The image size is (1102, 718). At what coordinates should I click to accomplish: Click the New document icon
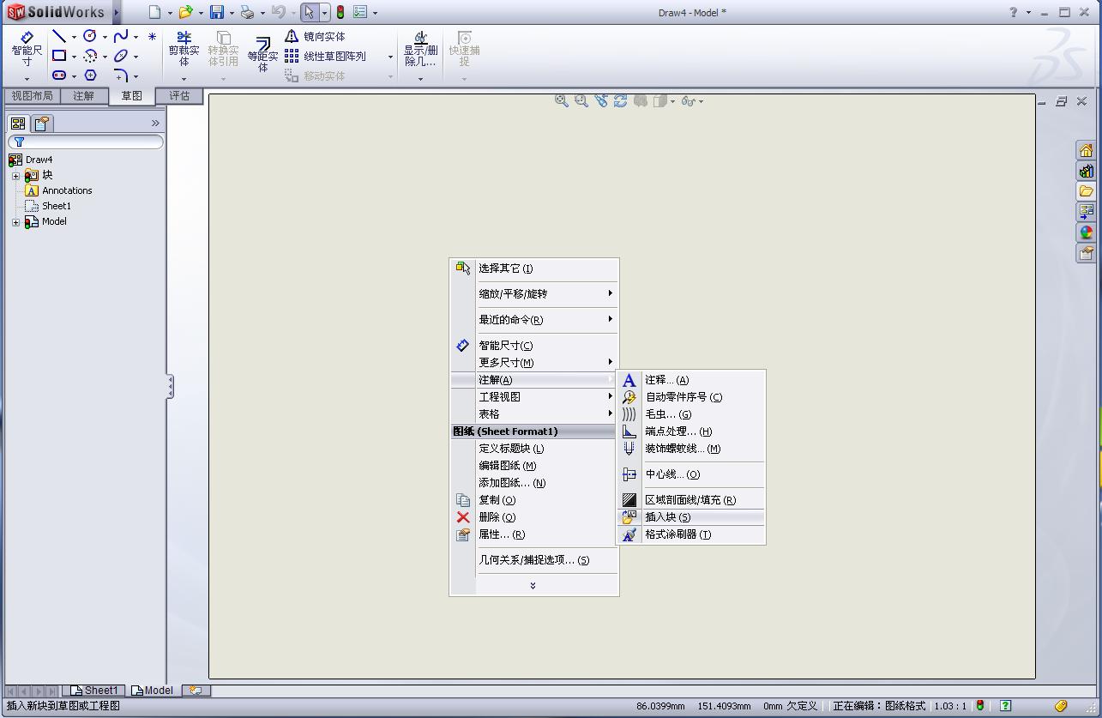point(154,12)
